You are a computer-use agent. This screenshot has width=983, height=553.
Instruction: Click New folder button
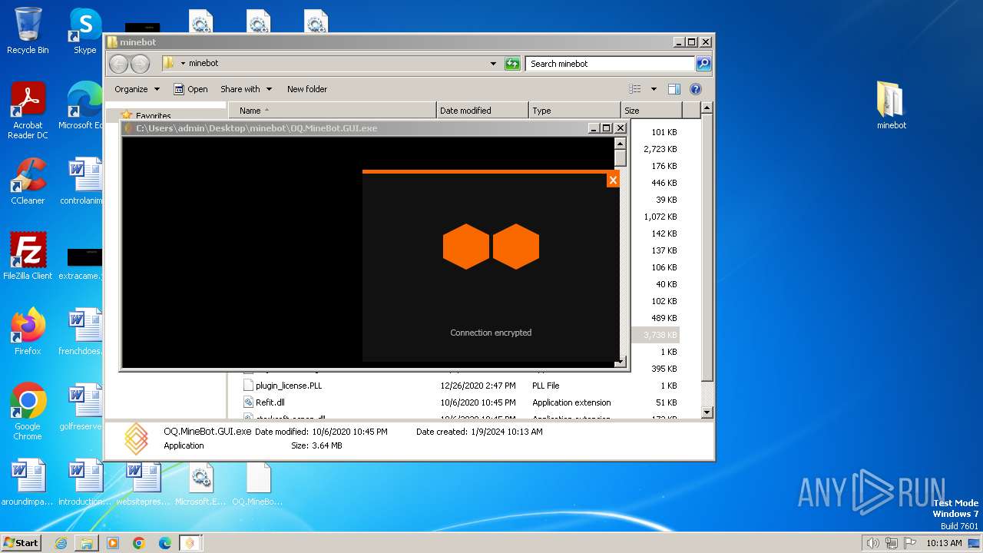307,89
